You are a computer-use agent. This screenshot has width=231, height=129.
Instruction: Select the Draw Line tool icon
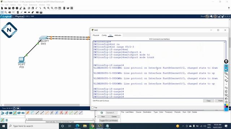[x=22, y=12]
